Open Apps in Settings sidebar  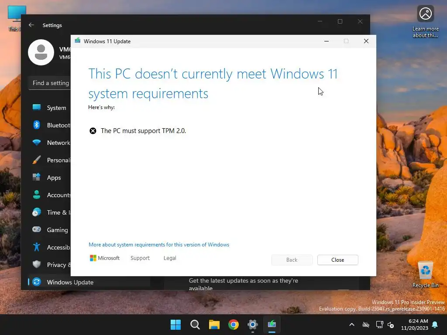(49, 178)
